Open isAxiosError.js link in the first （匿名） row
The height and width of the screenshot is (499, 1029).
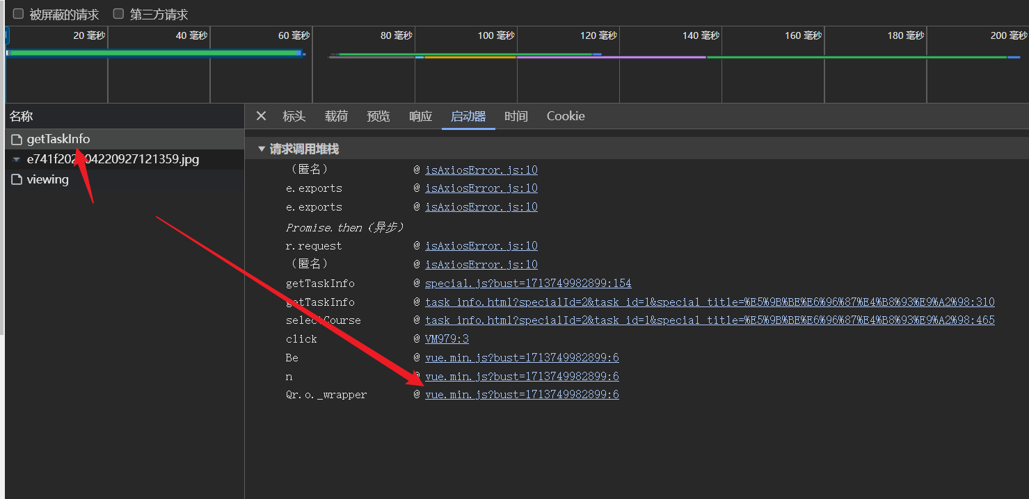coord(481,170)
